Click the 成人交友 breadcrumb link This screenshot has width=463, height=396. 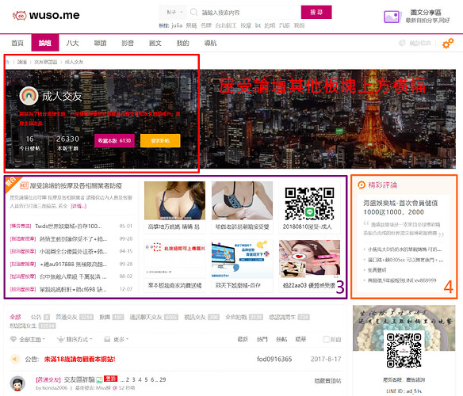[x=74, y=62]
